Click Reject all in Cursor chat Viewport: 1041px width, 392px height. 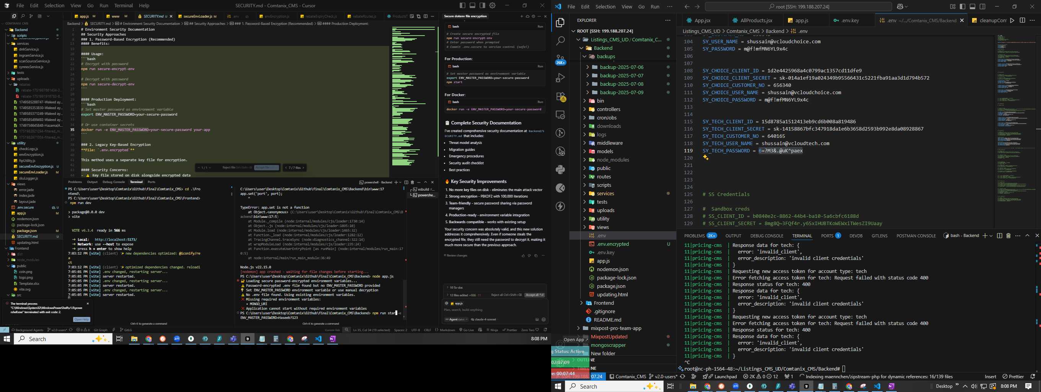(x=506, y=295)
